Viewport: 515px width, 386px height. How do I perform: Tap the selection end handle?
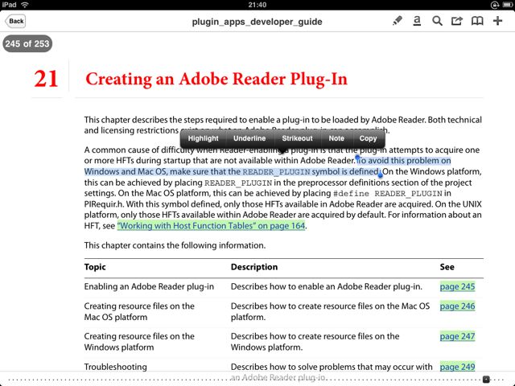click(381, 175)
